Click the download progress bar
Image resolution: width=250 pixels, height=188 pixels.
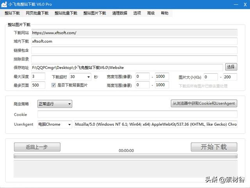(x=125, y=156)
